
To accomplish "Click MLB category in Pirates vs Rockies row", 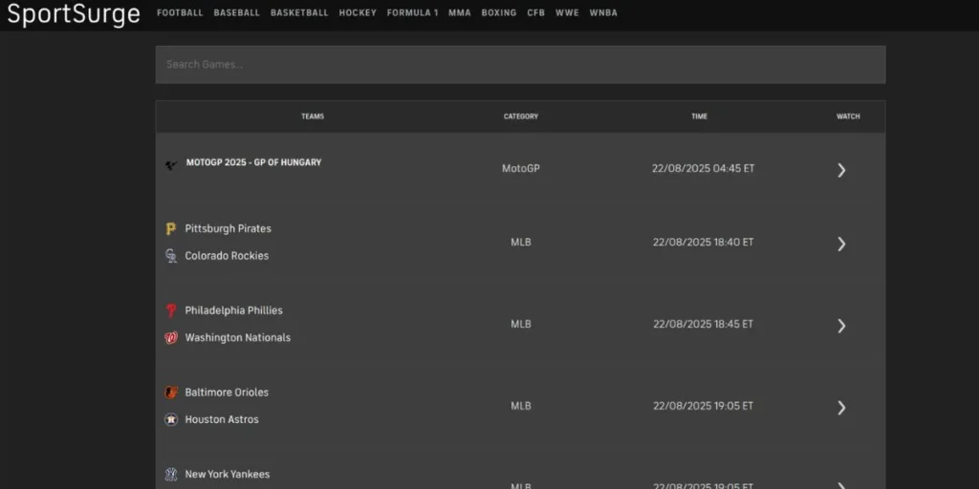I will coord(521,242).
